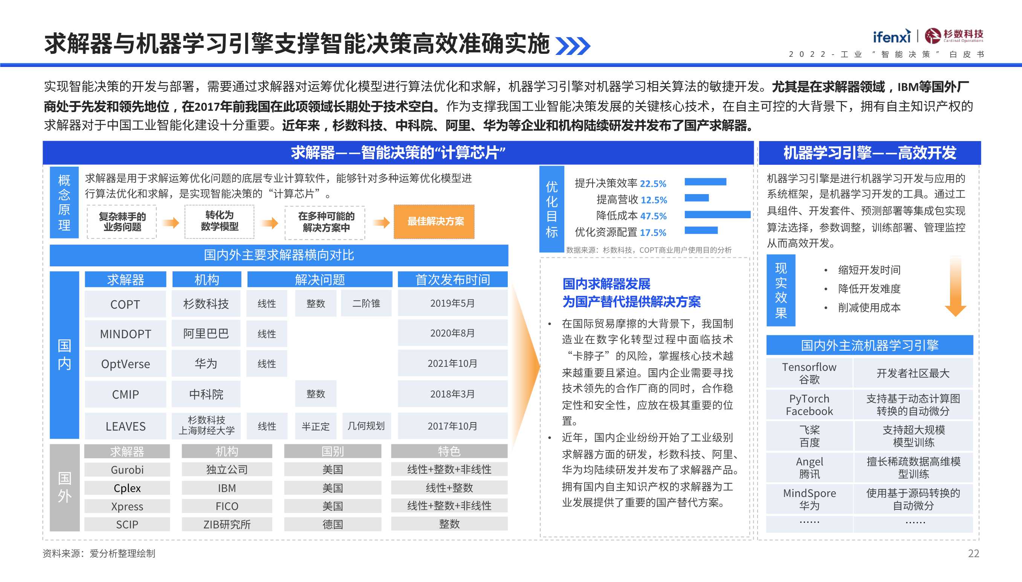Click the 现实效果 side label

pyautogui.click(x=781, y=290)
